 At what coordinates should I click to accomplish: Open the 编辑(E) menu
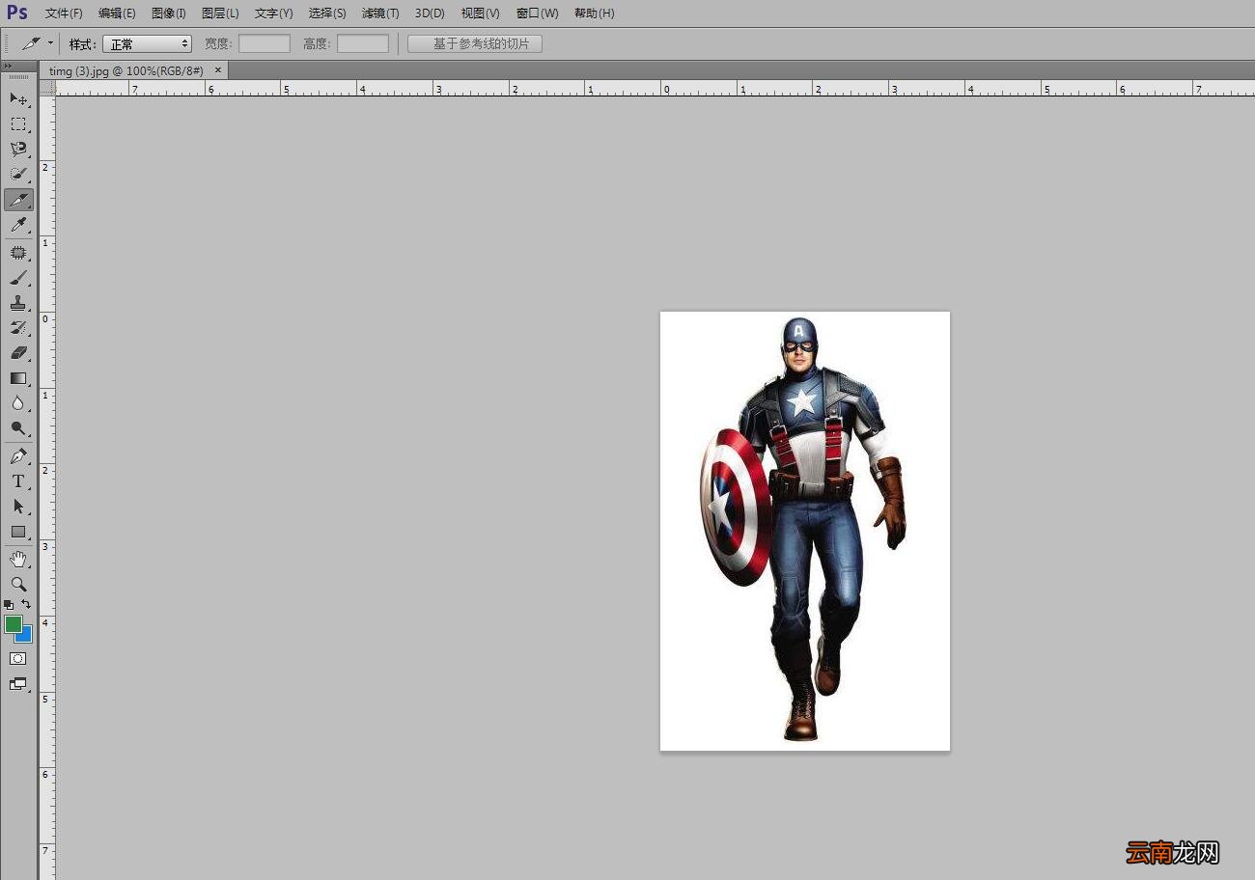(117, 14)
